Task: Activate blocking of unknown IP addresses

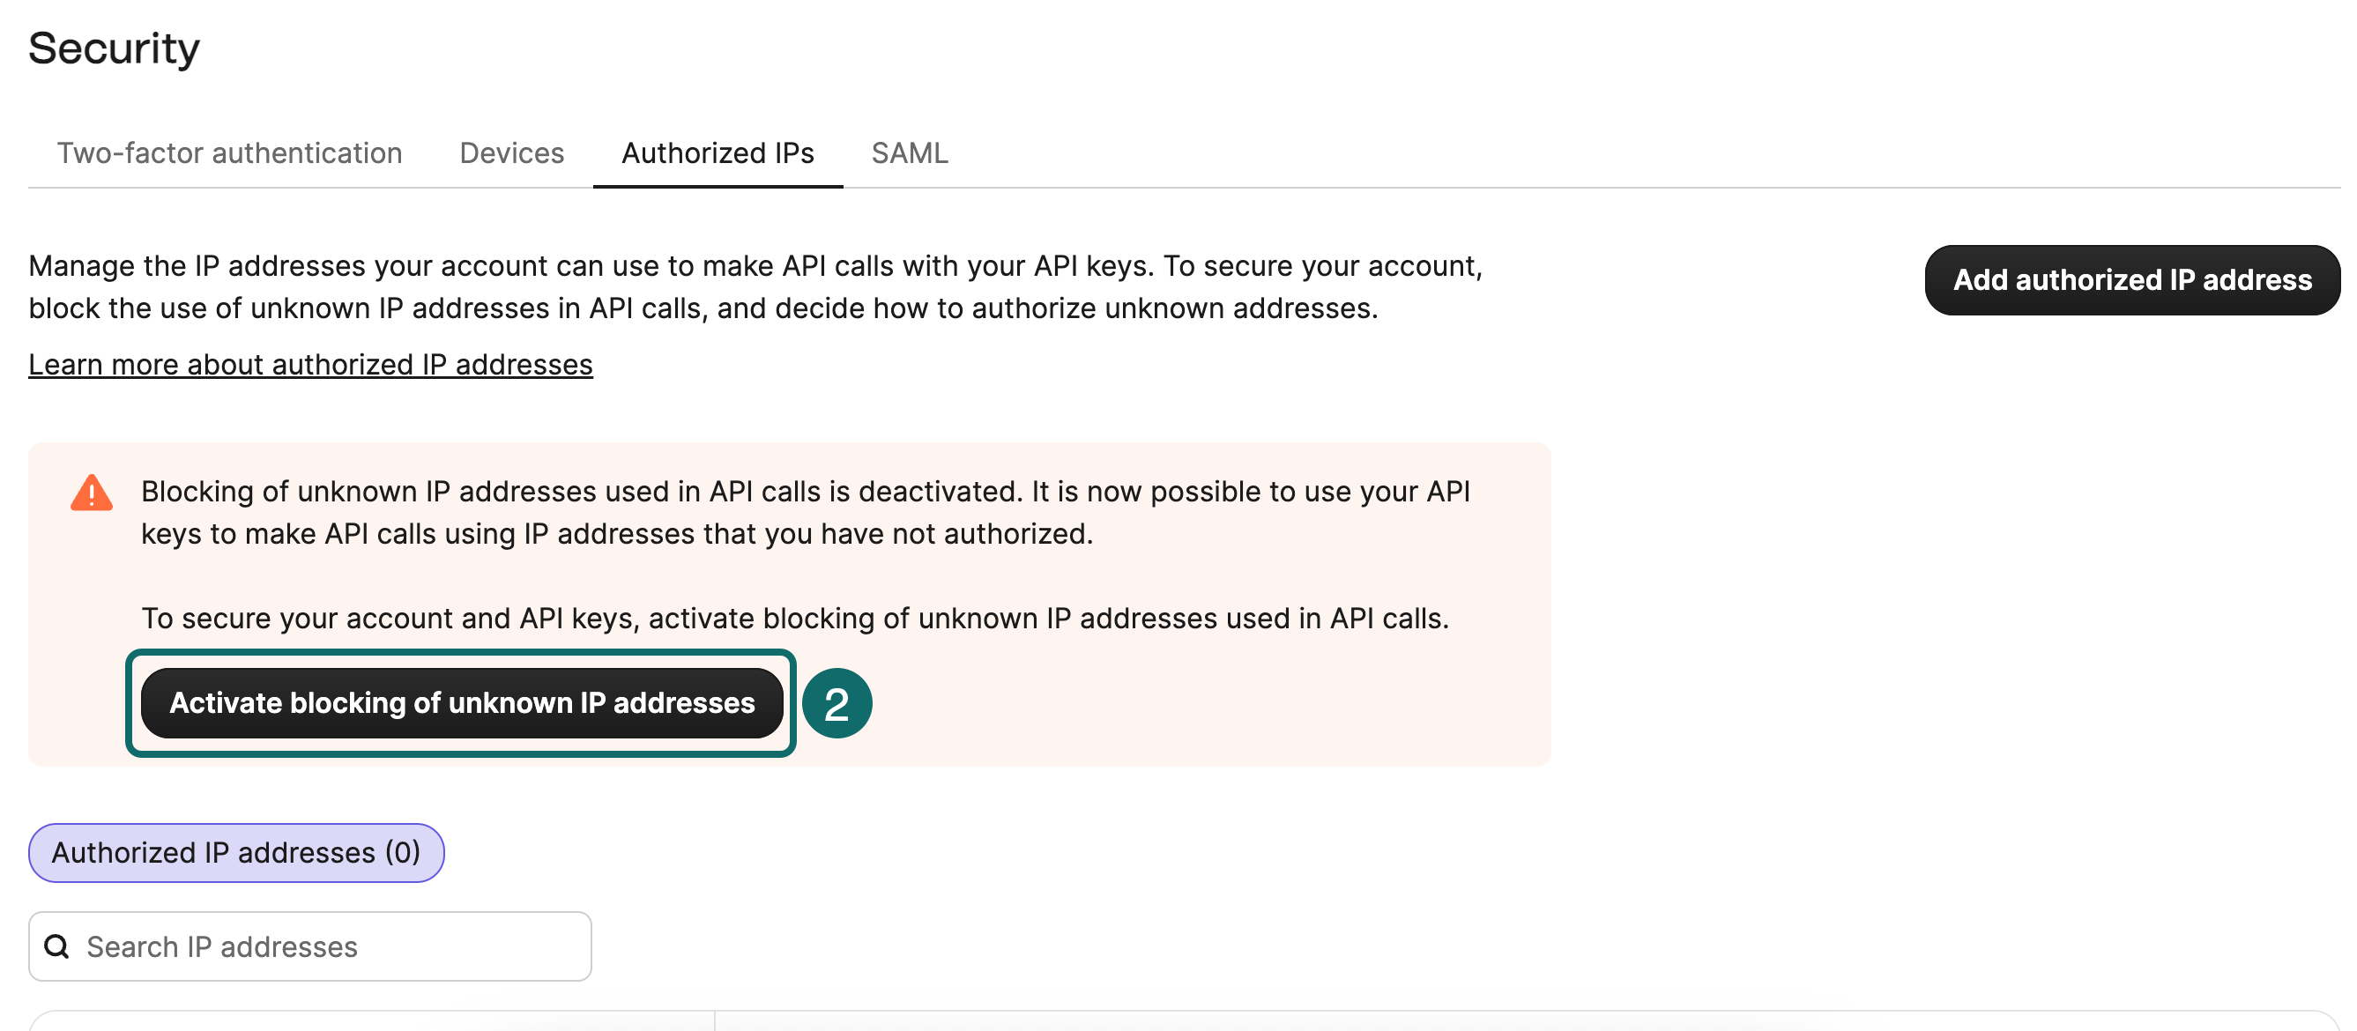Action: coord(462,702)
